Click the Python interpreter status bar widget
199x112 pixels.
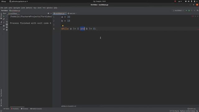pyautogui.click(x=187, y=111)
